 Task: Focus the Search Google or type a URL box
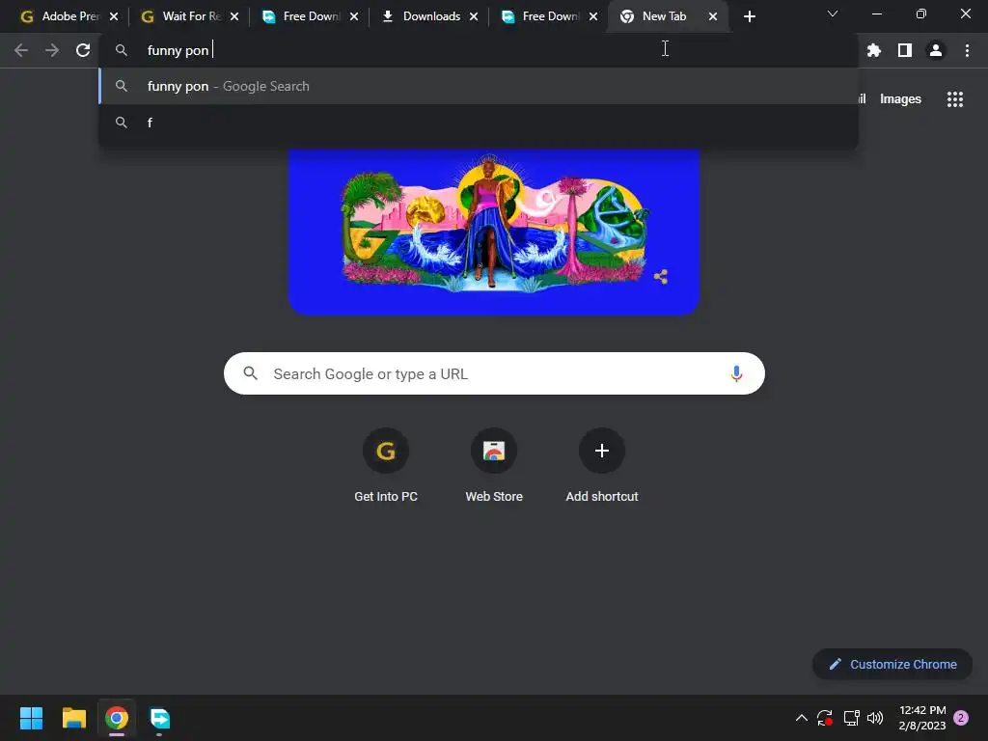coord(494,373)
